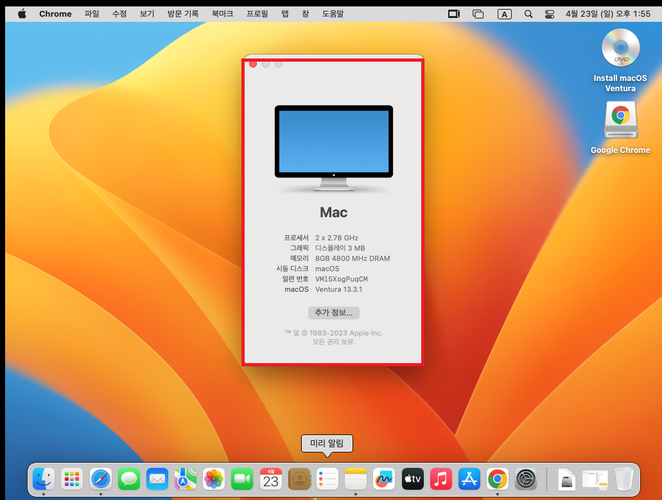Open Photos app in the Dock

click(x=214, y=479)
